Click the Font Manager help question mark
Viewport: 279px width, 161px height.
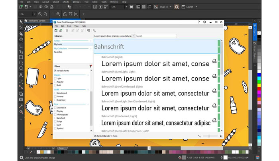pos(198,22)
